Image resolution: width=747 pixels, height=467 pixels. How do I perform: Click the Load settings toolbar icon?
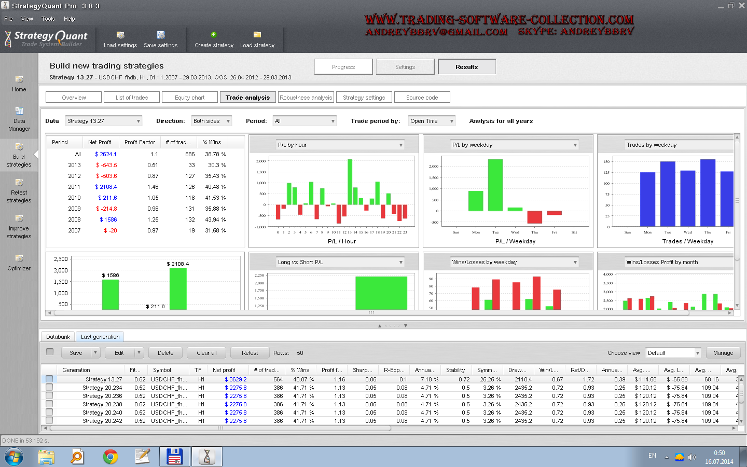coord(120,35)
